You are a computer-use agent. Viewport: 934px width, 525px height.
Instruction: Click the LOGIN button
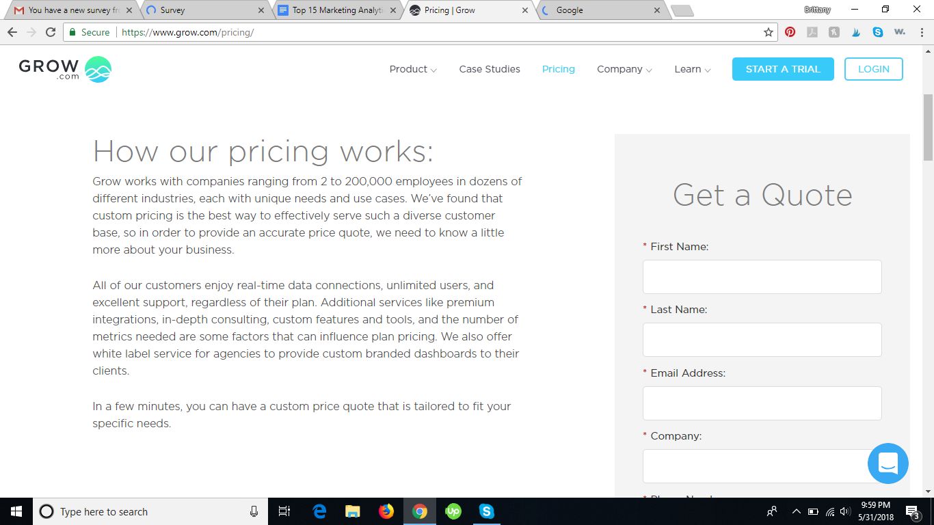[x=874, y=69]
